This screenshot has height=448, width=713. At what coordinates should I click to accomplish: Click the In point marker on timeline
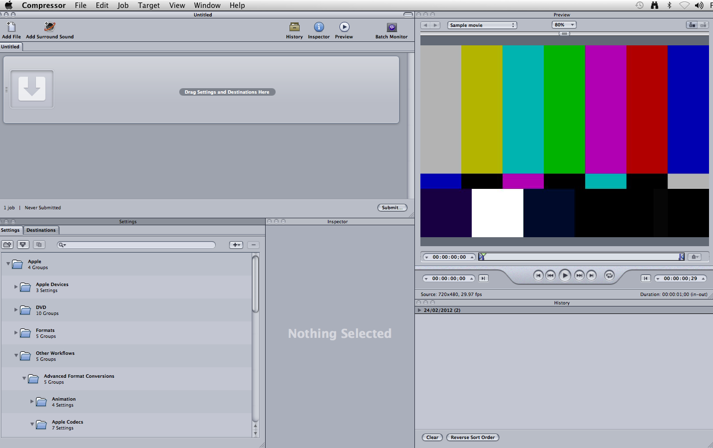click(x=482, y=257)
